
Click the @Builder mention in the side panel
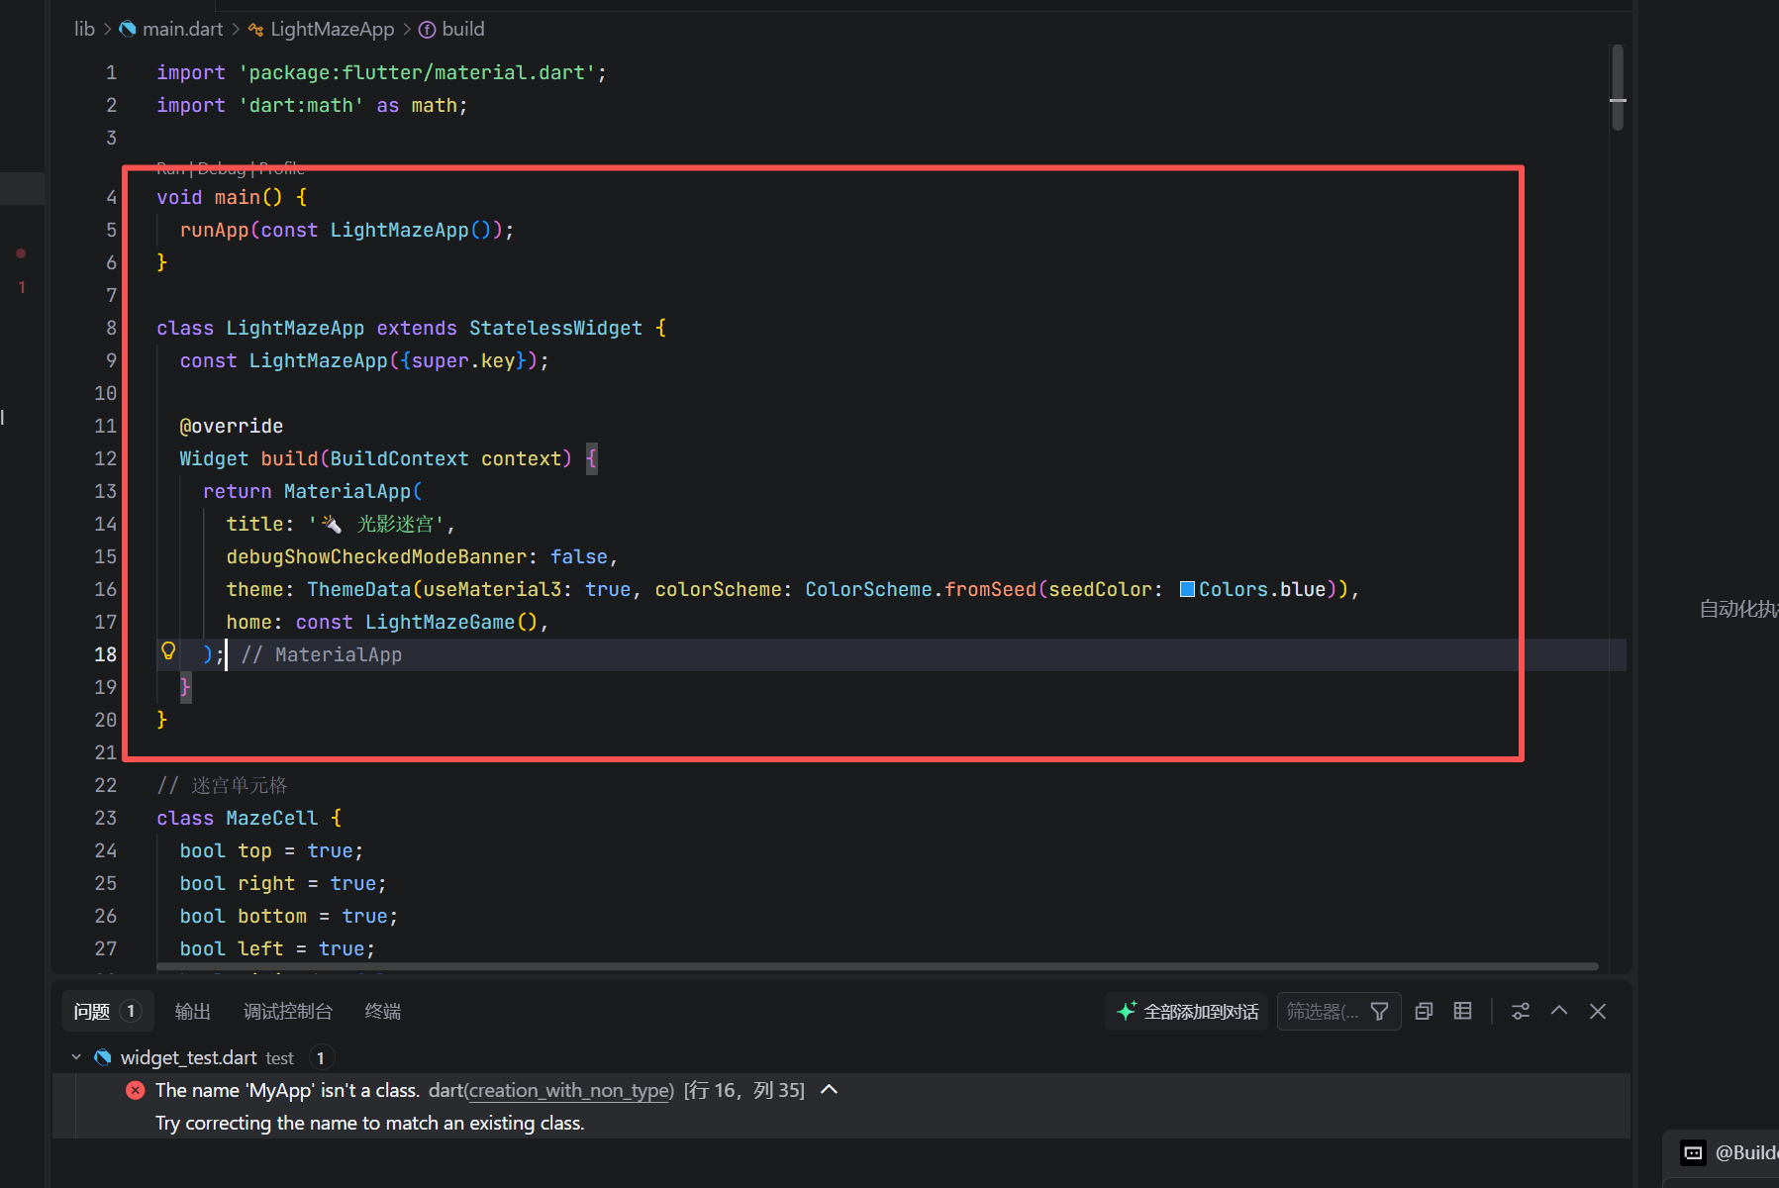pyautogui.click(x=1746, y=1152)
